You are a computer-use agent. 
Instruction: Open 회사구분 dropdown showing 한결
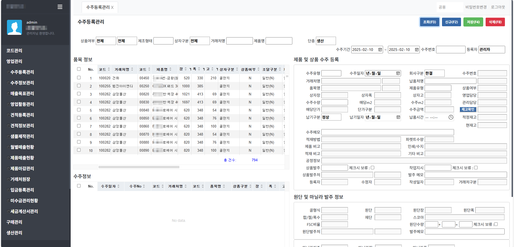[x=434, y=73]
